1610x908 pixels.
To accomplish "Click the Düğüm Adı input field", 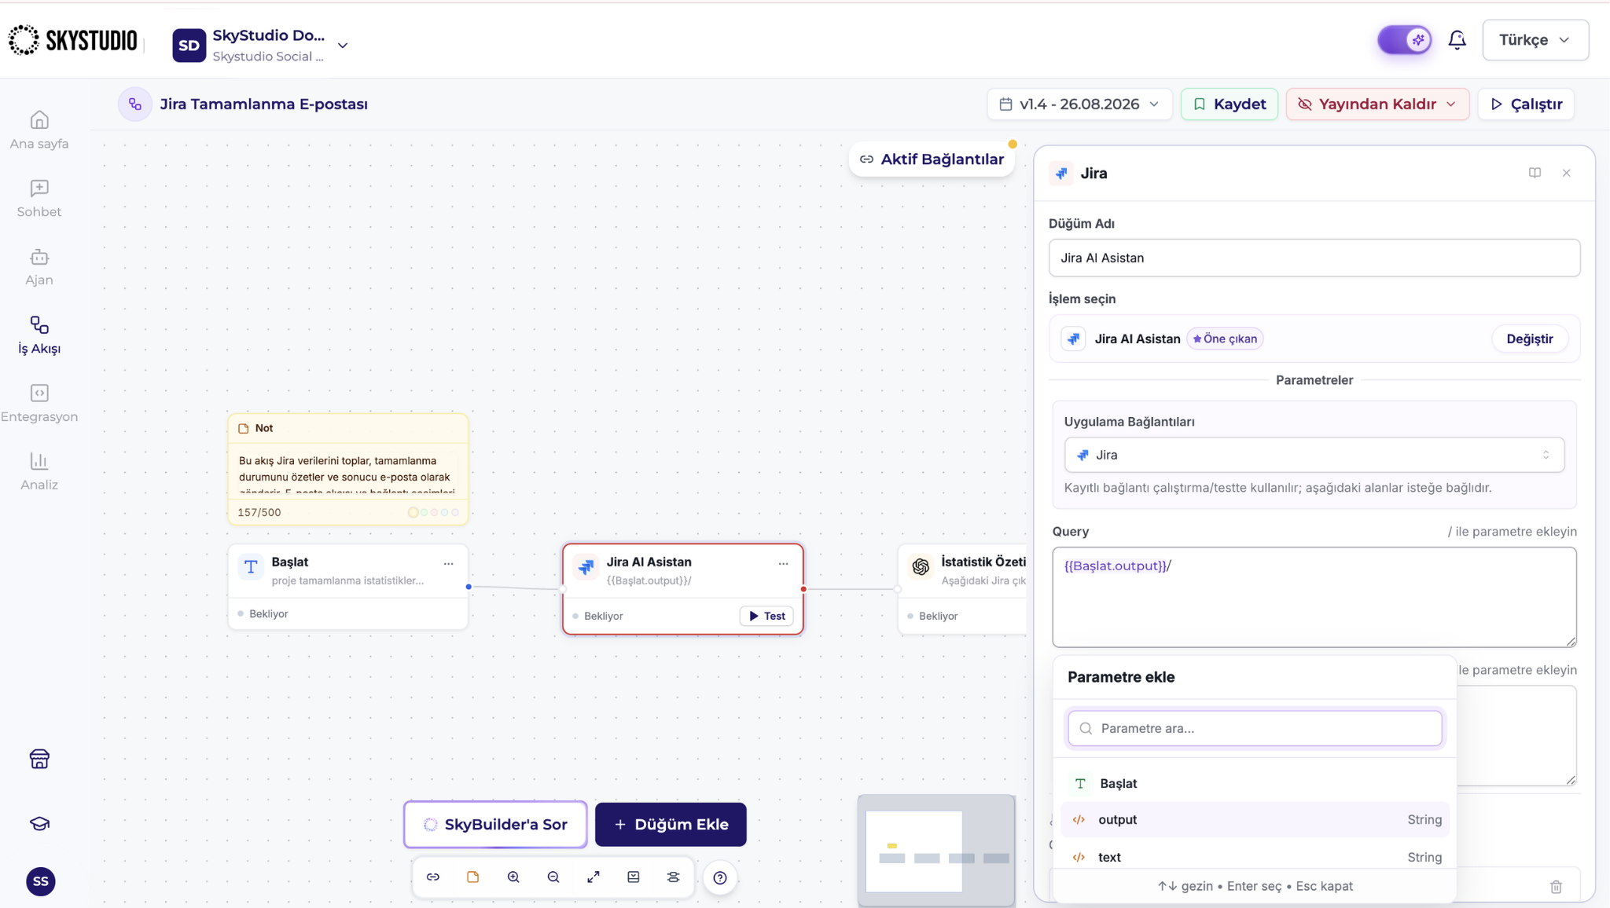I will click(x=1314, y=258).
